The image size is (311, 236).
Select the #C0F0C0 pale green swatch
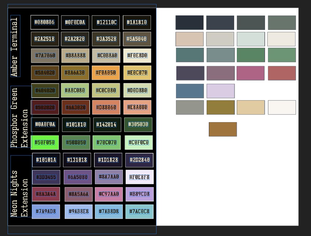pos(139,142)
